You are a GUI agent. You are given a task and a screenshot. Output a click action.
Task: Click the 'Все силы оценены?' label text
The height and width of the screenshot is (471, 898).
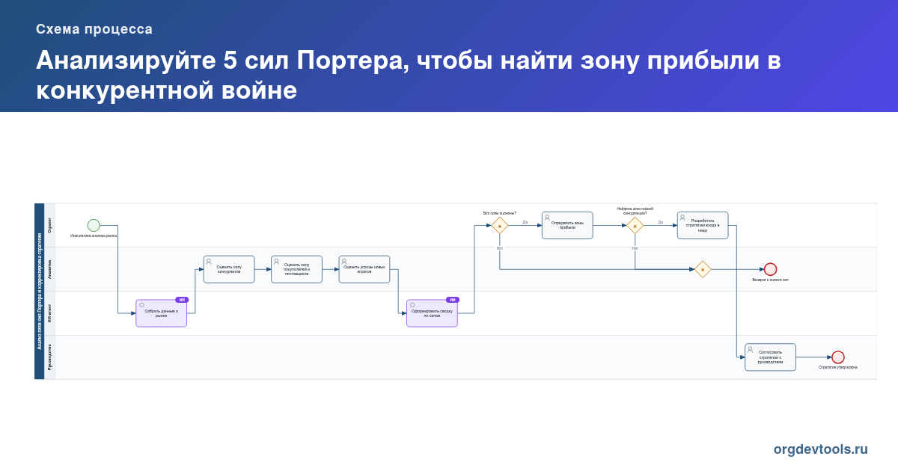(x=500, y=213)
